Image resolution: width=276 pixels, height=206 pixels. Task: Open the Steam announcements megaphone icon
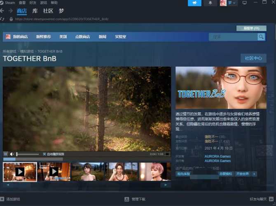(194, 3)
